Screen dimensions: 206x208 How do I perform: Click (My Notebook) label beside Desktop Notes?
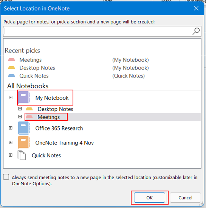click(130, 68)
